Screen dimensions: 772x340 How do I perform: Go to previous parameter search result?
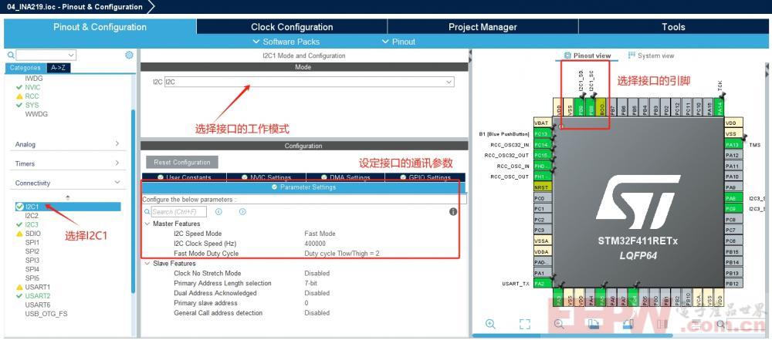[x=218, y=211]
